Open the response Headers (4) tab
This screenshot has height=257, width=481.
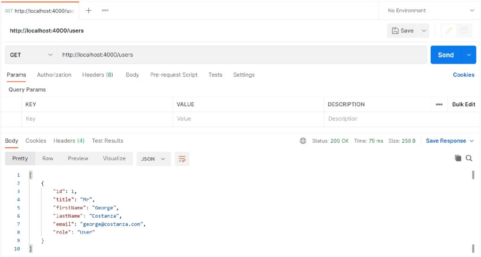pyautogui.click(x=69, y=141)
